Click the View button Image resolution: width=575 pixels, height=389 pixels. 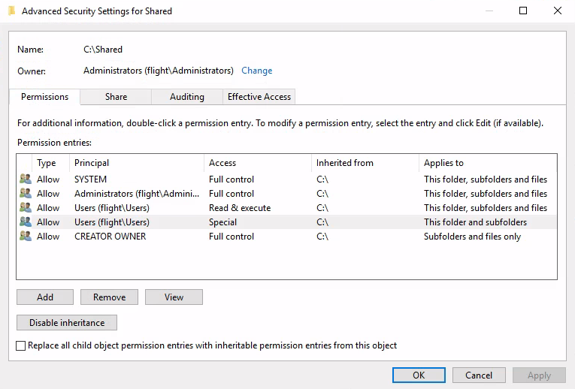click(x=174, y=297)
